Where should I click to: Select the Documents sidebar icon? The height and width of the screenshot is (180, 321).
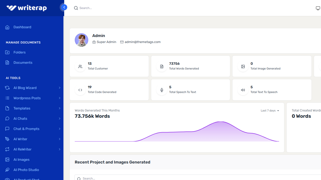pyautogui.click(x=7, y=62)
